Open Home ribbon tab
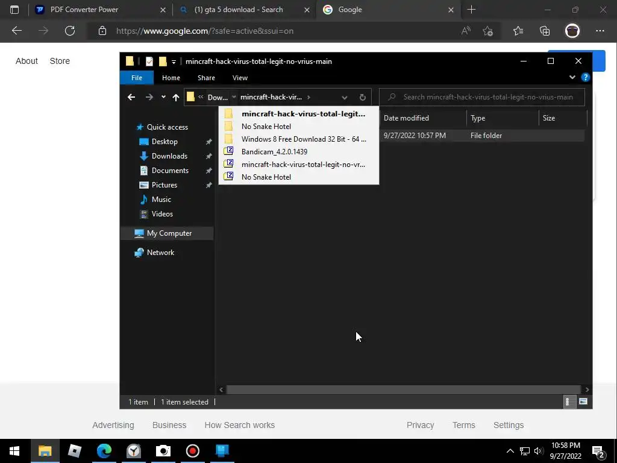Viewport: 617px width, 463px height. pyautogui.click(x=171, y=78)
